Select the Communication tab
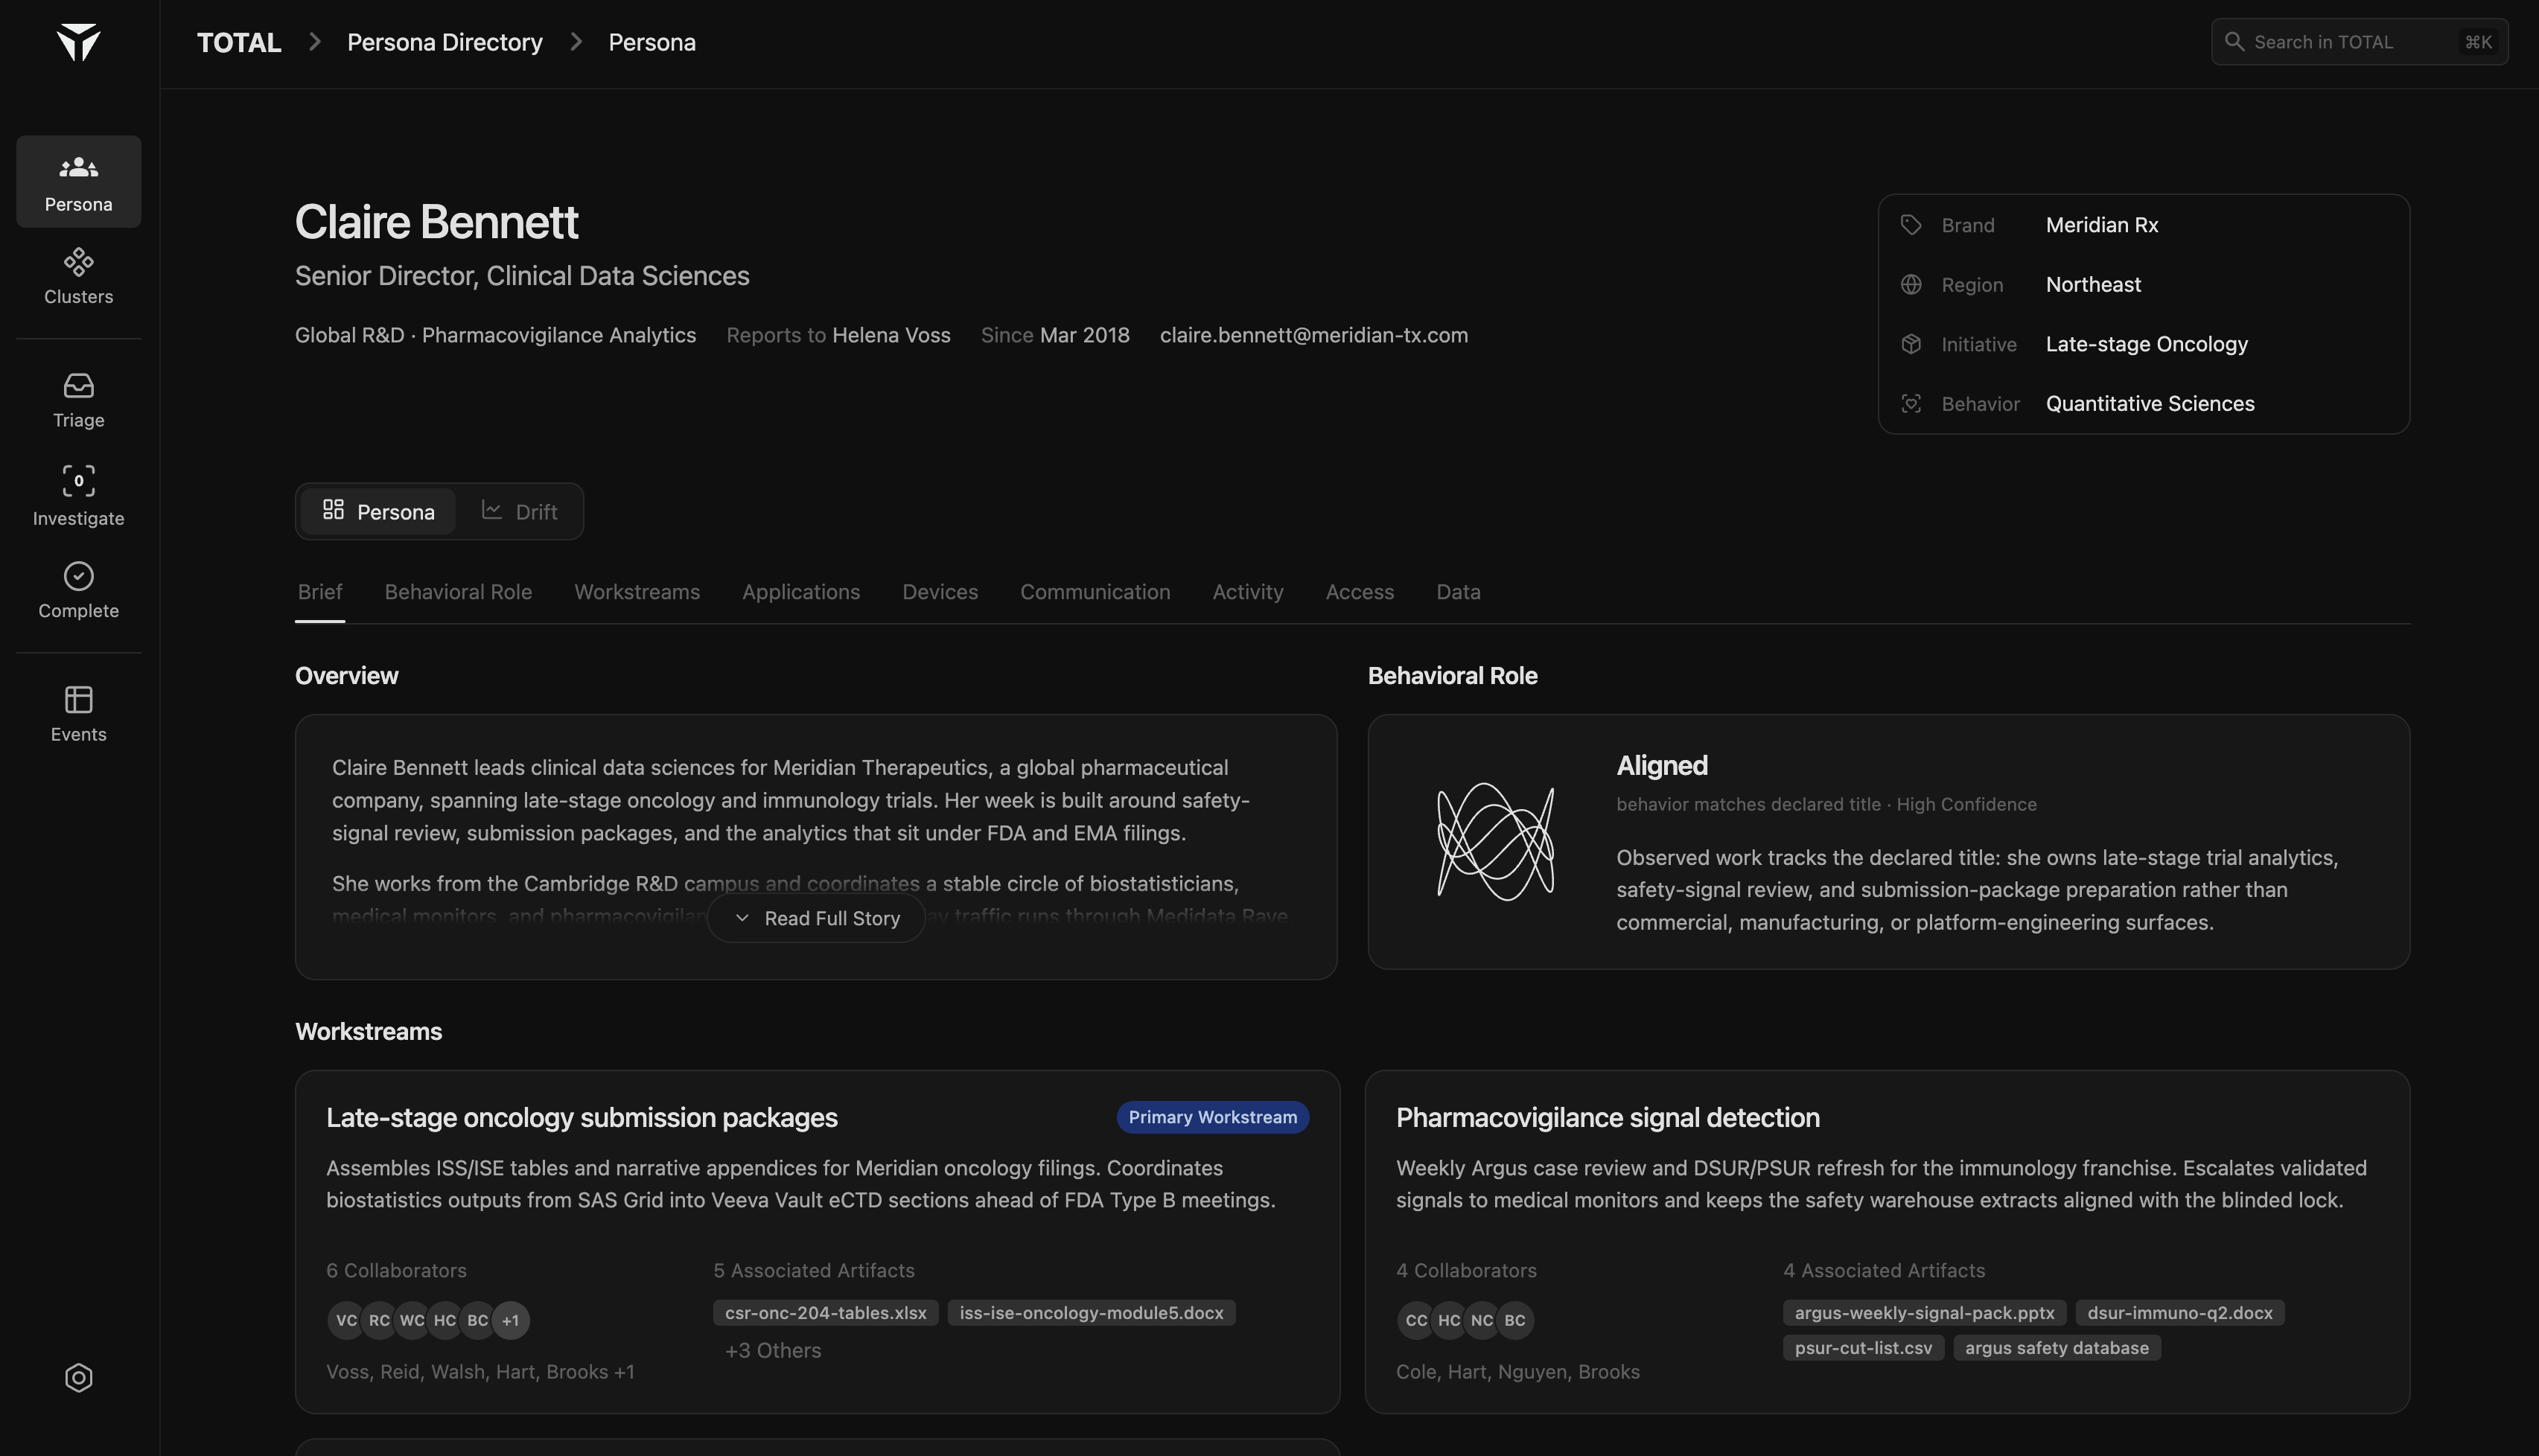 1095,592
